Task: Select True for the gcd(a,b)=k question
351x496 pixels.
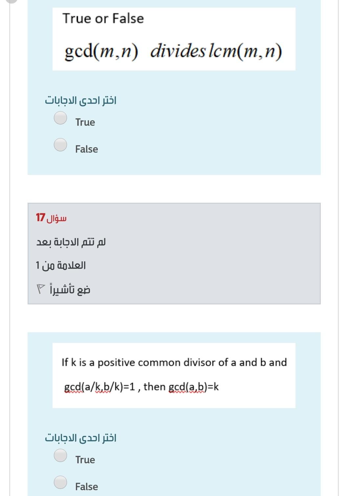Action: (x=61, y=456)
